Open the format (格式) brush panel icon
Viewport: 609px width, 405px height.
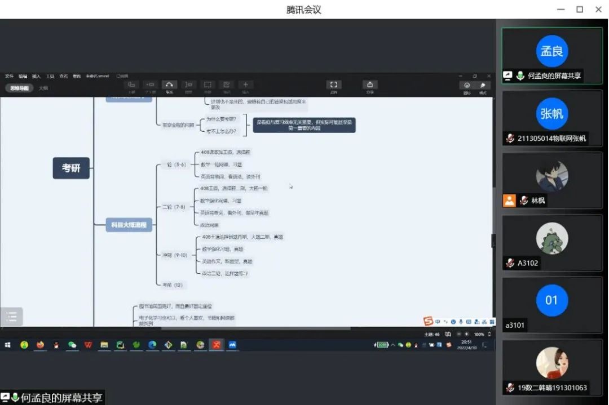(483, 86)
